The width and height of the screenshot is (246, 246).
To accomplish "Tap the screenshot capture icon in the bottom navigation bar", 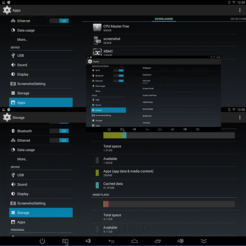I will [x=65, y=241].
